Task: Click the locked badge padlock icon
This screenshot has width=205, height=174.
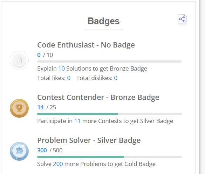Action: point(19,60)
